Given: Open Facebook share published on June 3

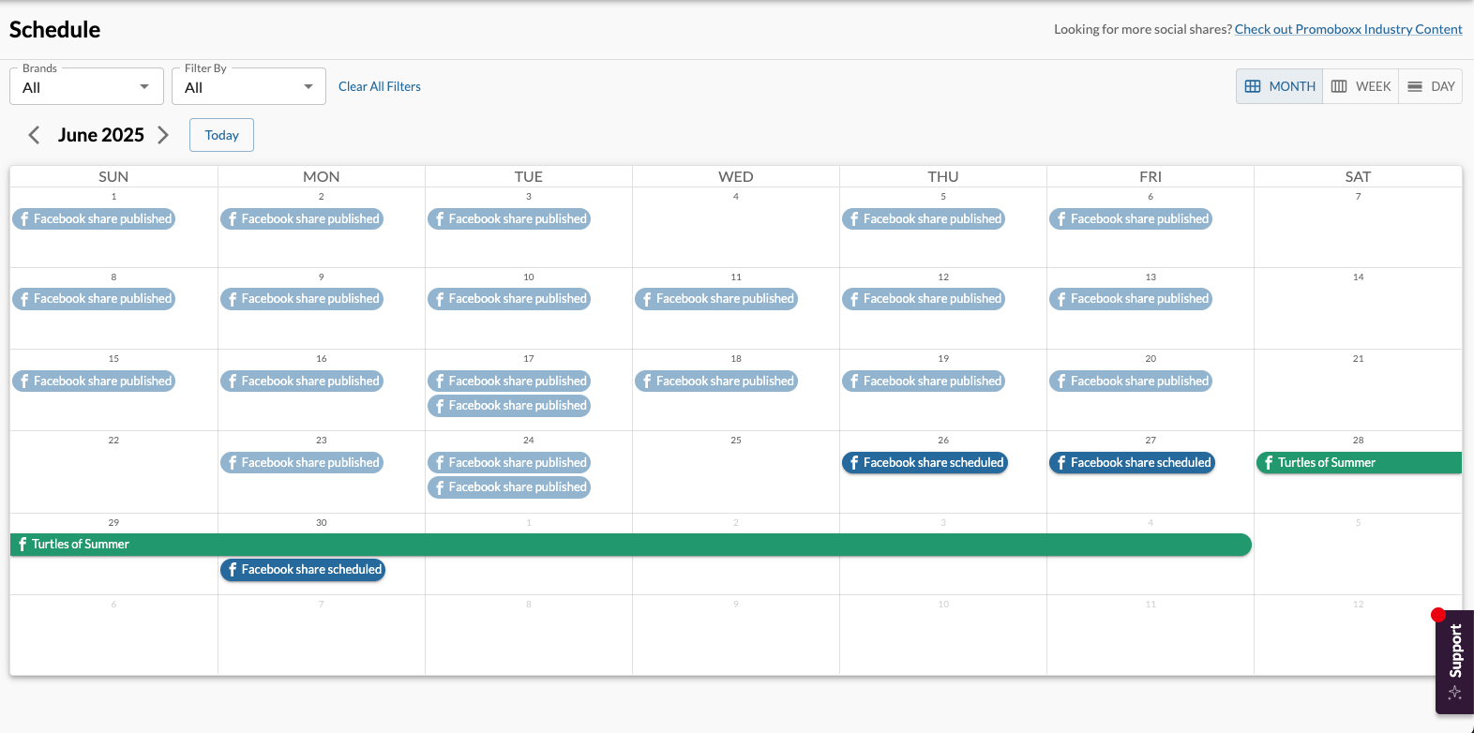Looking at the screenshot, I should pos(509,218).
